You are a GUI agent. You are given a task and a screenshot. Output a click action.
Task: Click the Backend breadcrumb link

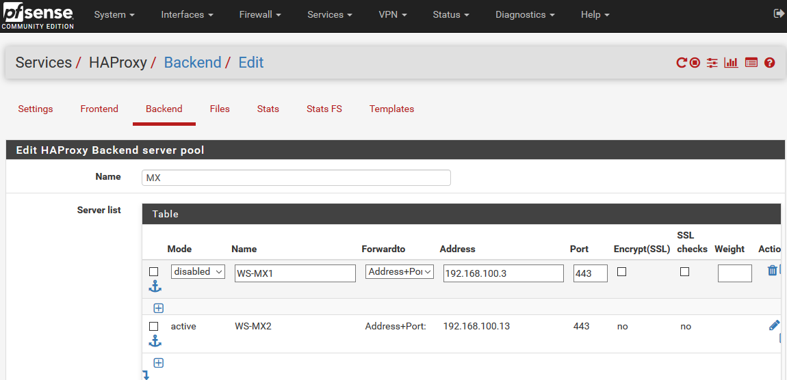[x=193, y=63]
